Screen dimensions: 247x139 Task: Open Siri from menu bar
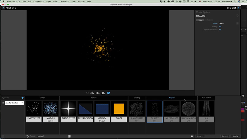click(x=239, y=1)
